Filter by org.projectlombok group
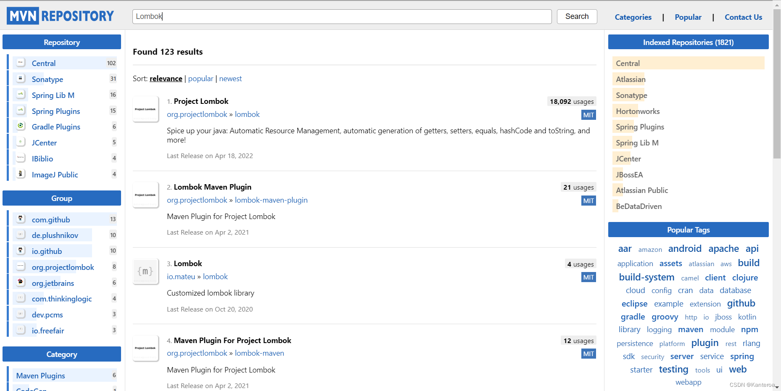Screen dimensions: 781x391 coord(63,267)
